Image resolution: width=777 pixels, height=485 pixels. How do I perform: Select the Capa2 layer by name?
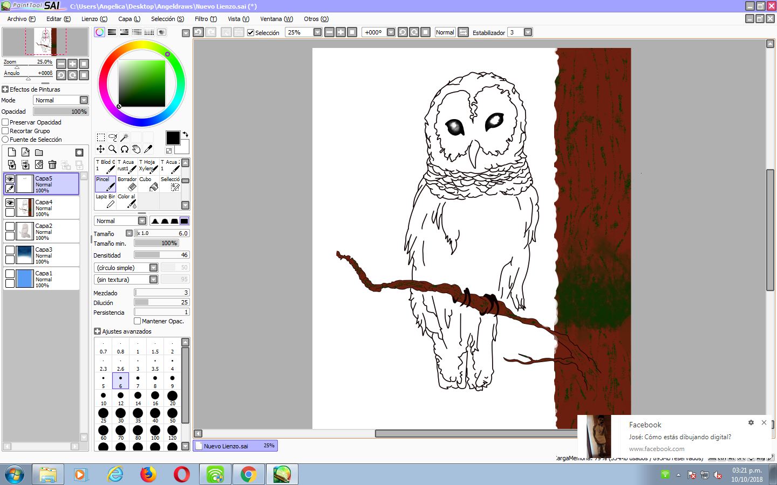point(44,226)
